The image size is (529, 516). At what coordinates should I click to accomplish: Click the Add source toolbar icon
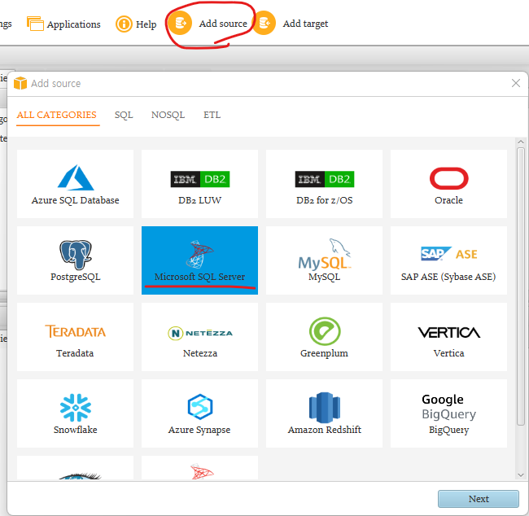click(x=180, y=24)
